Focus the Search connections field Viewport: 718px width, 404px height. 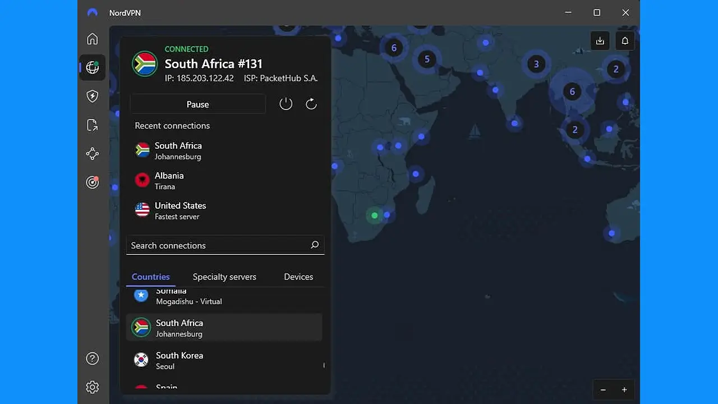[225, 245]
